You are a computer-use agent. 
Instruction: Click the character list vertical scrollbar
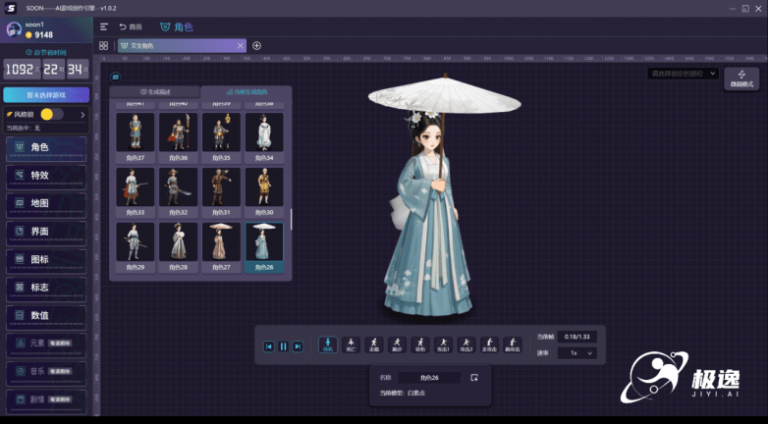tap(291, 220)
